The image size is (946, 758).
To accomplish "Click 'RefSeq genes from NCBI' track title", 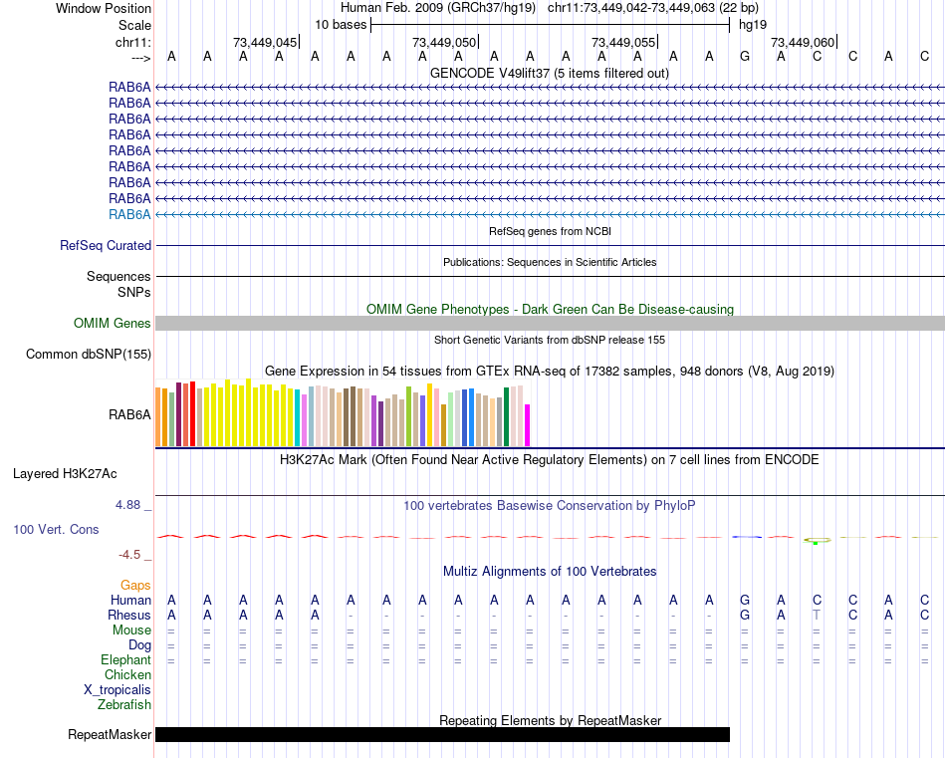I will [x=550, y=231].
